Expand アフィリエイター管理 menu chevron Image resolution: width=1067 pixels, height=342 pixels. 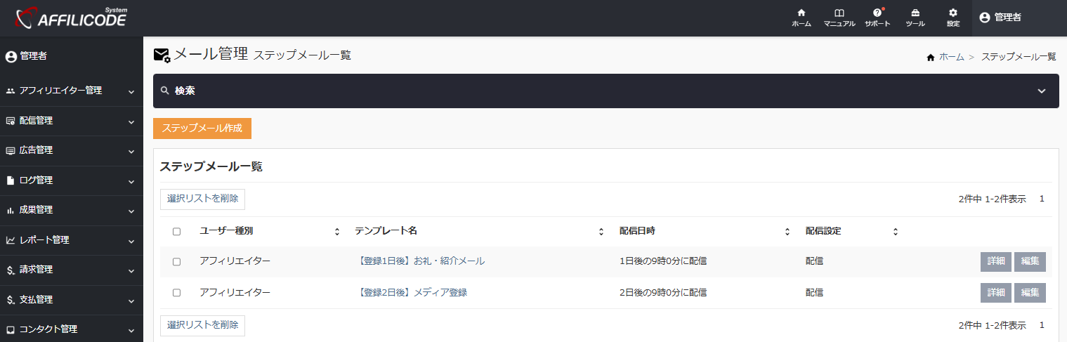coord(131,91)
